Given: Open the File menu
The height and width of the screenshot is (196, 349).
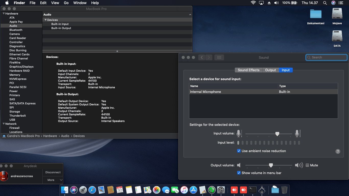Looking at the screenshot, I should point(32,3).
